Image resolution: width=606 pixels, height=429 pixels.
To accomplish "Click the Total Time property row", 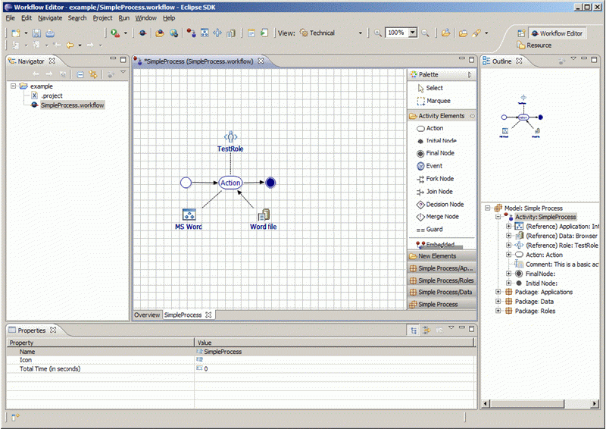I will [x=242, y=368].
